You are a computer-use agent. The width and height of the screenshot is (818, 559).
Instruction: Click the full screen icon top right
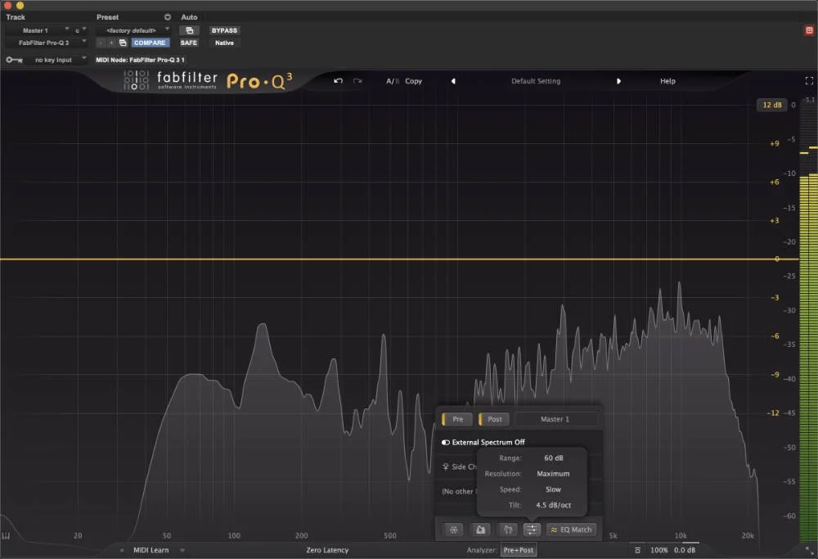[x=808, y=80]
